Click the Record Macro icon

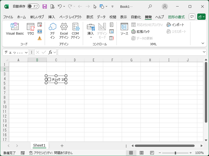pos(40,25)
